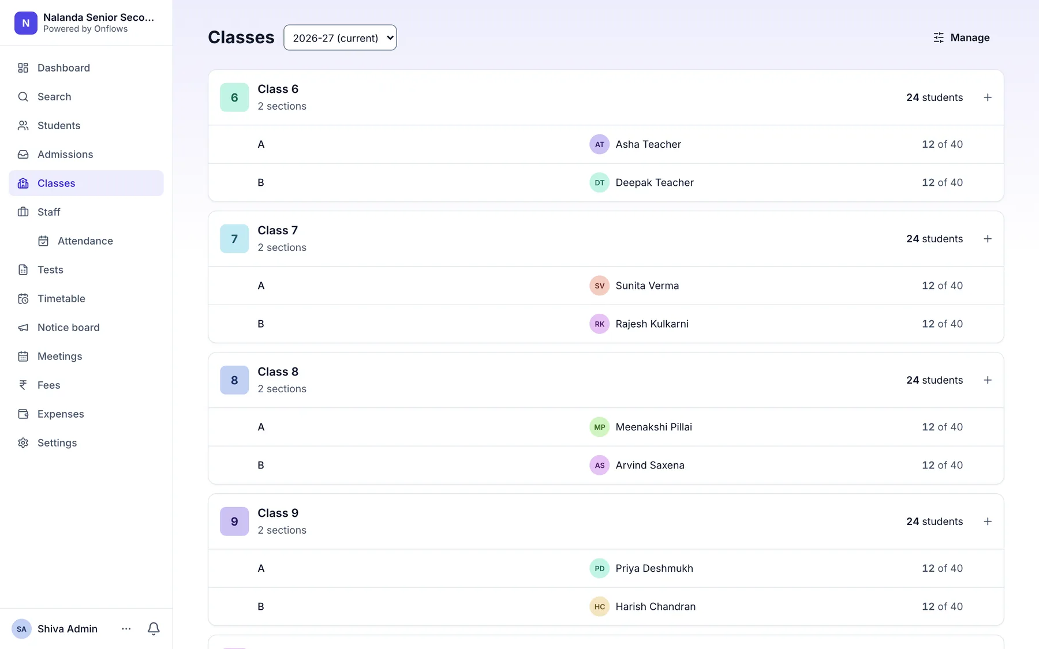Image resolution: width=1039 pixels, height=649 pixels.
Task: Click the Arvind Saxena AS avatar
Action: tap(600, 465)
